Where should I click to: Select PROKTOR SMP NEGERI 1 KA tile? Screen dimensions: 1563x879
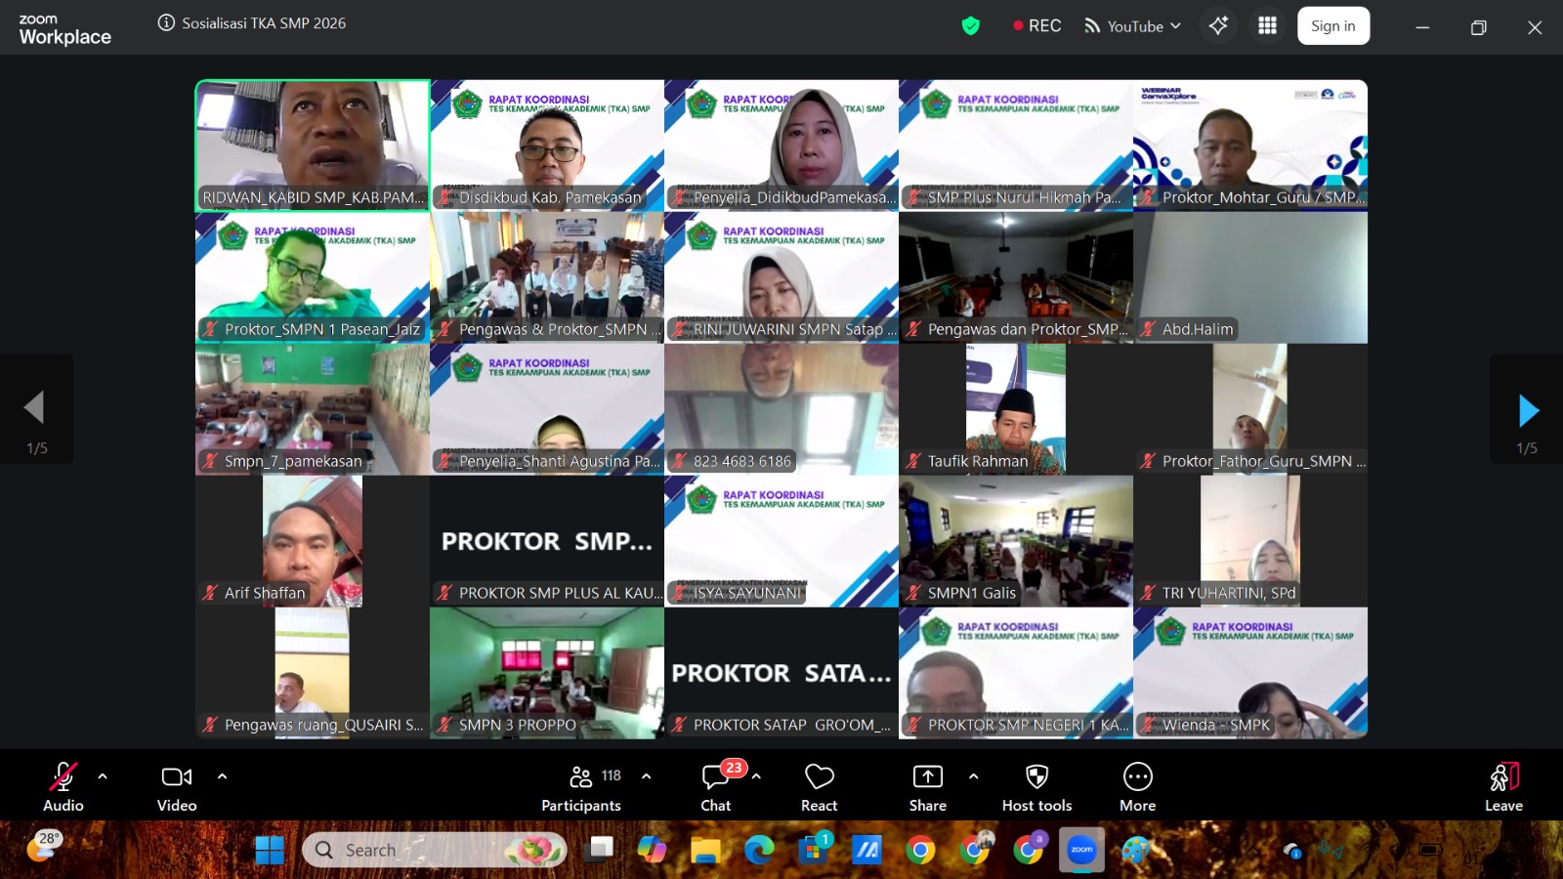(1016, 673)
